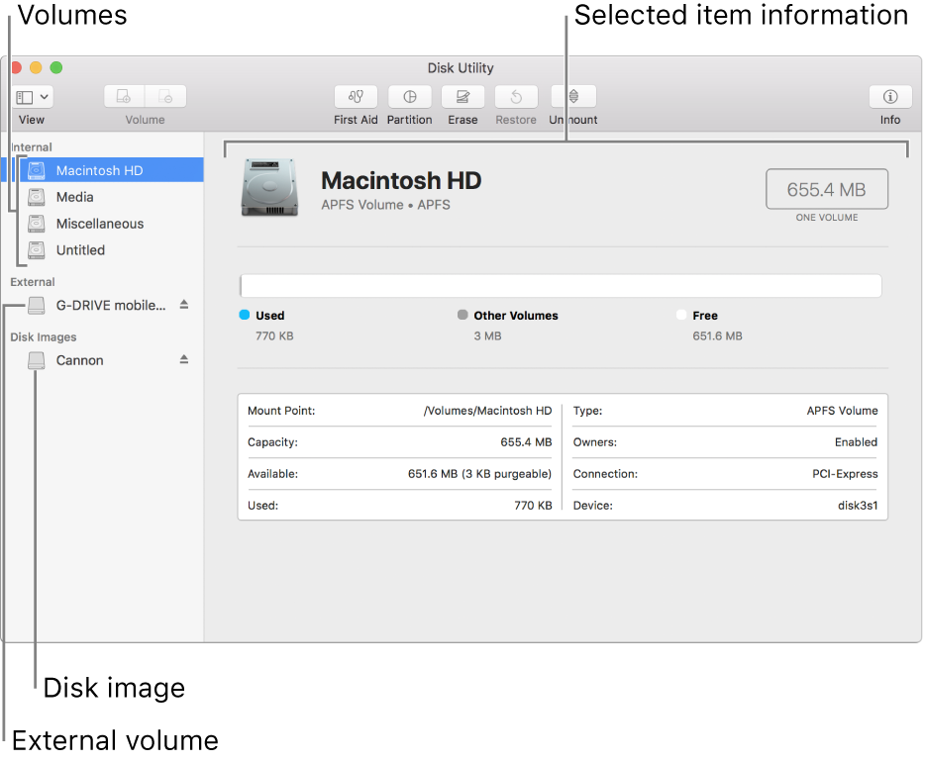Click the Restore toolbar icon

(515, 97)
